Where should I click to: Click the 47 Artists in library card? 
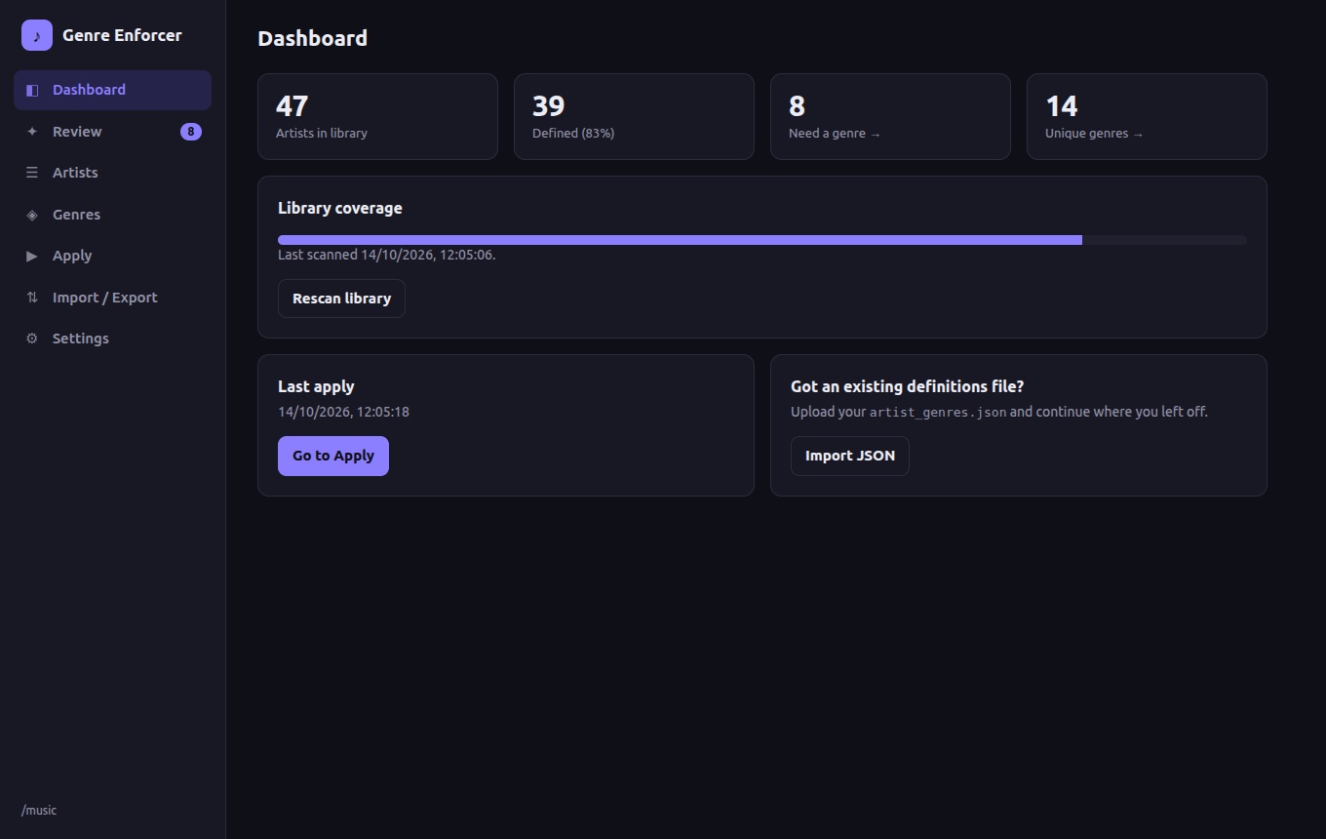click(x=377, y=116)
